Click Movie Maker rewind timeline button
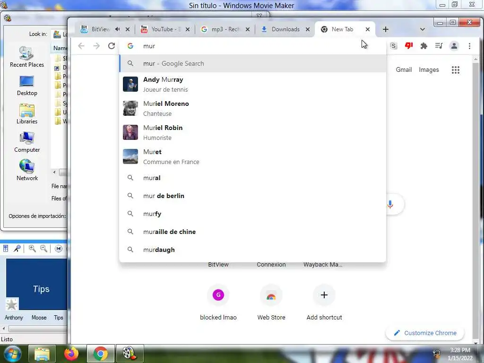484x363 pixels. tap(58, 249)
